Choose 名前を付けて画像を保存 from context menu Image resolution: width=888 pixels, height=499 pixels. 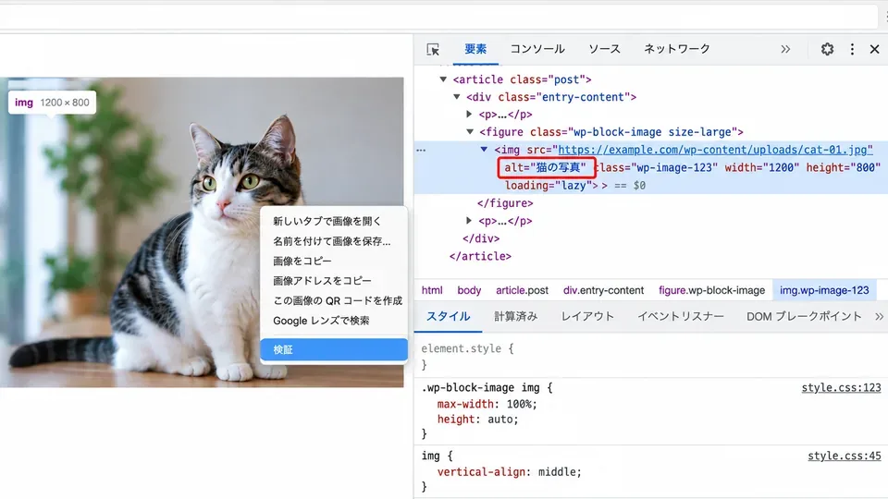334,241
